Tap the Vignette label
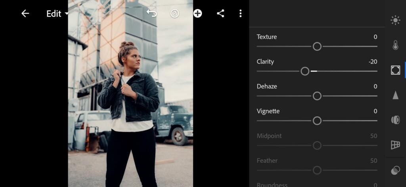406x187 pixels. (x=268, y=111)
